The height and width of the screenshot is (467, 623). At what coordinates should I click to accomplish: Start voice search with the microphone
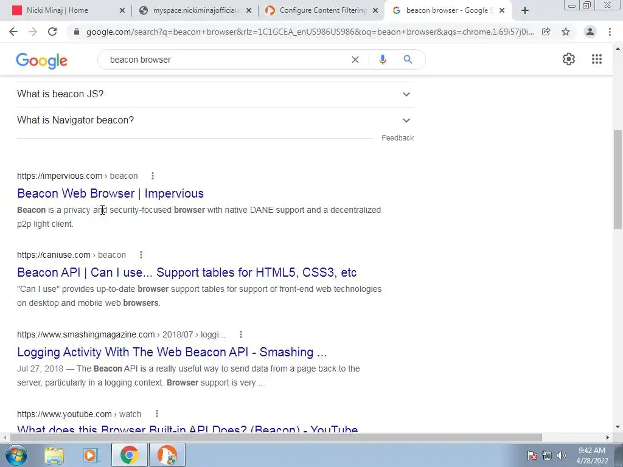[x=383, y=60]
